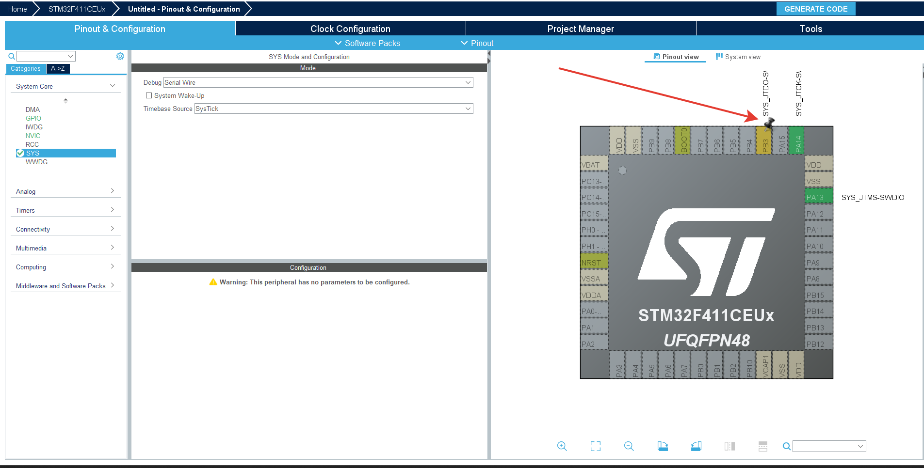The height and width of the screenshot is (468, 924).
Task: Click the green PA13 pin on chip
Action: click(818, 197)
